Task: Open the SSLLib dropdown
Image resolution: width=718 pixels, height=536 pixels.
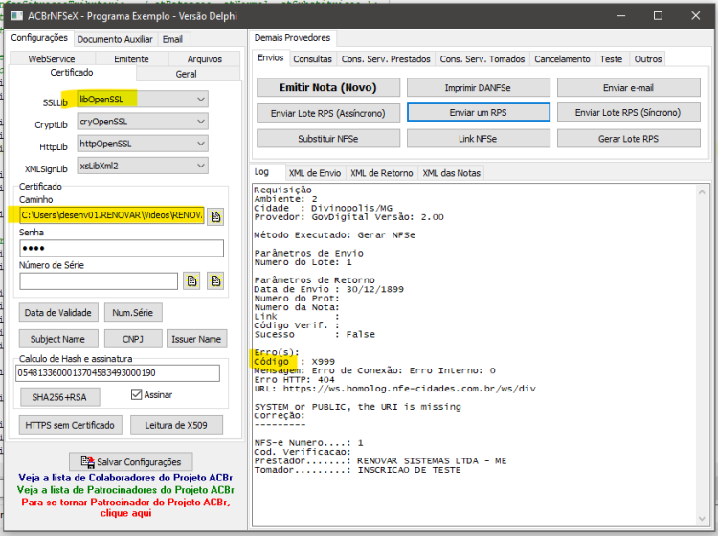Action: 143,100
